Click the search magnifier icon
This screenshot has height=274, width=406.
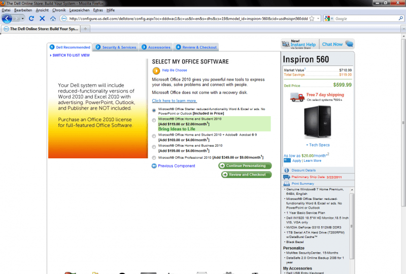[x=400, y=18]
